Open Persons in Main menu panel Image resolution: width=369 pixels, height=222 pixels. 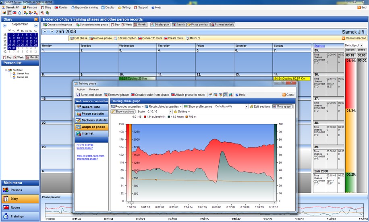click(20, 190)
